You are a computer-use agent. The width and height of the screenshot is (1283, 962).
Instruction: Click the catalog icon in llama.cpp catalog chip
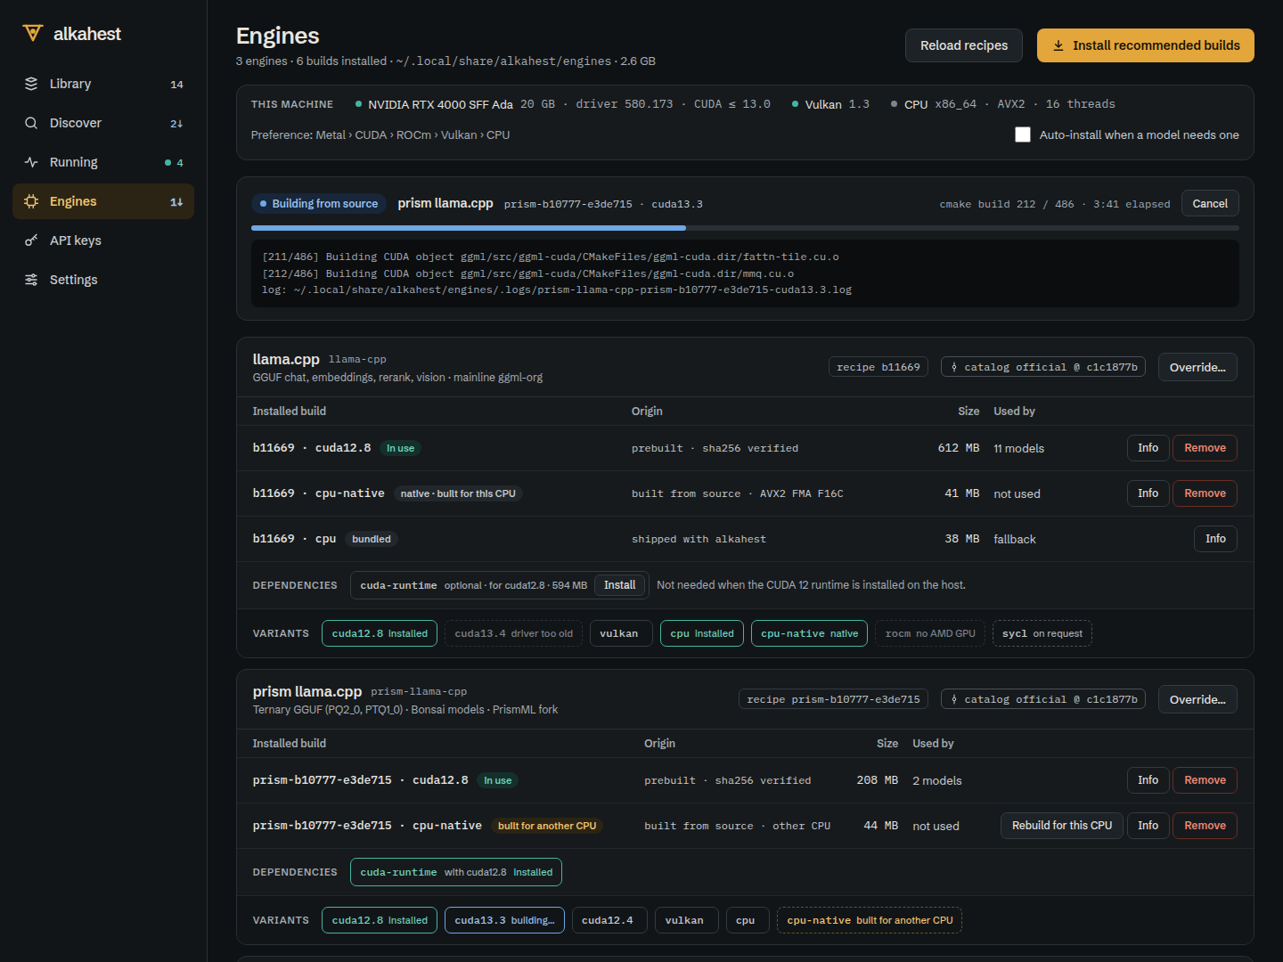[954, 367]
